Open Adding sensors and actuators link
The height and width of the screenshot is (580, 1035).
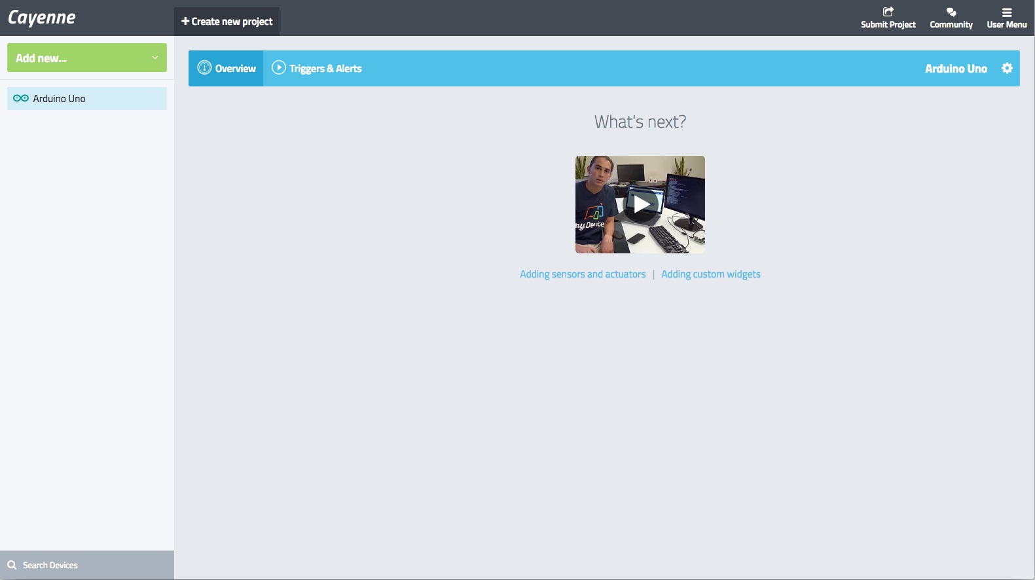click(583, 274)
